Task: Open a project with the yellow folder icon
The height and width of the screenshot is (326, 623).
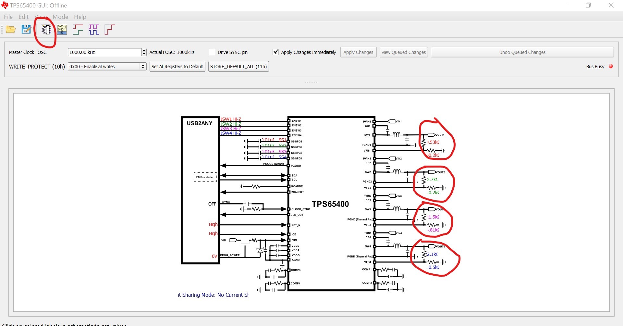Action: [11, 30]
